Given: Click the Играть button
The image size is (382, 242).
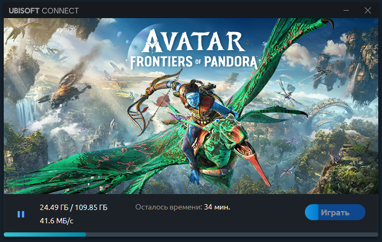Looking at the screenshot, I should (335, 212).
